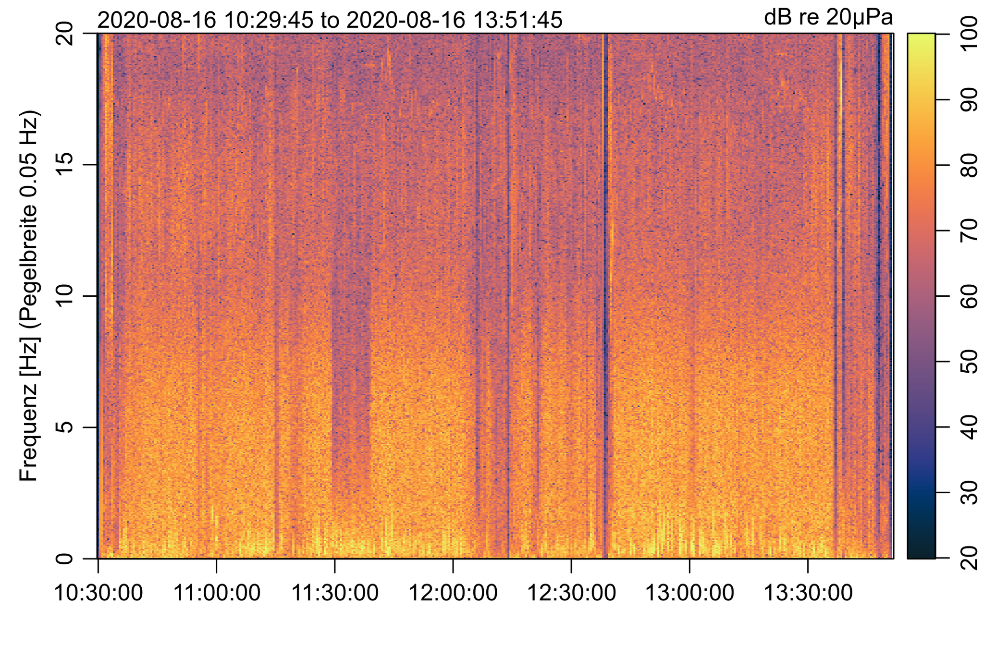The width and height of the screenshot is (984, 656).
Task: Click the frequency axis label 5
Action: tap(64, 427)
